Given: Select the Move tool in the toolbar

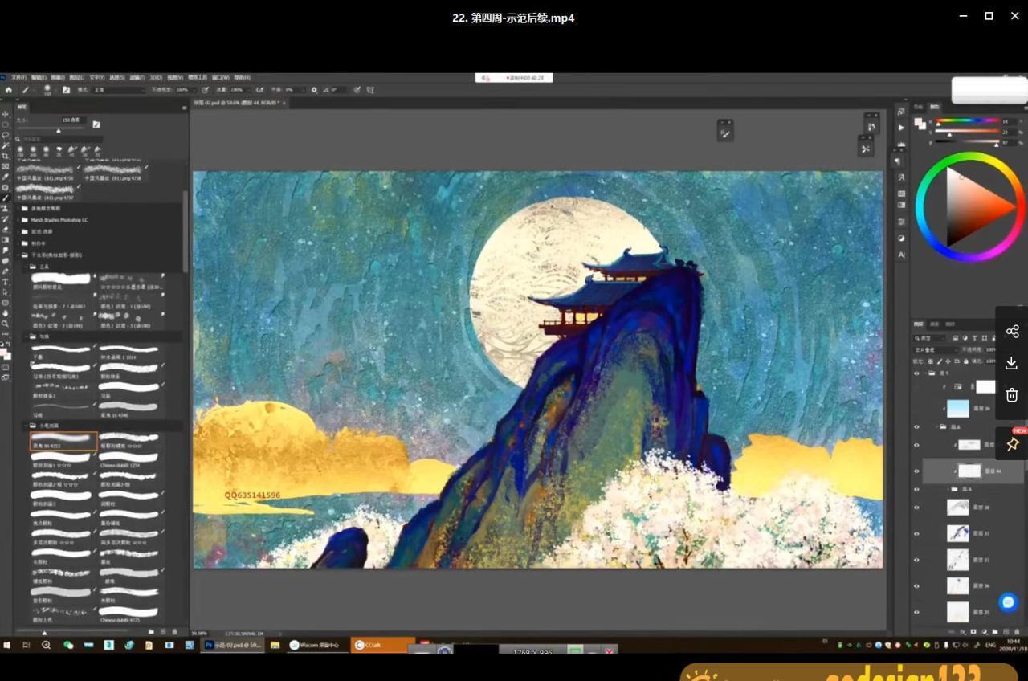Looking at the screenshot, I should (6, 114).
